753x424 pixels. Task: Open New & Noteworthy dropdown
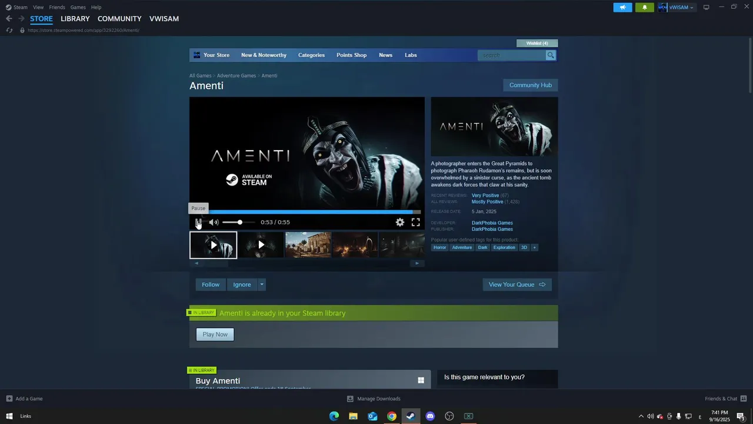click(x=264, y=55)
